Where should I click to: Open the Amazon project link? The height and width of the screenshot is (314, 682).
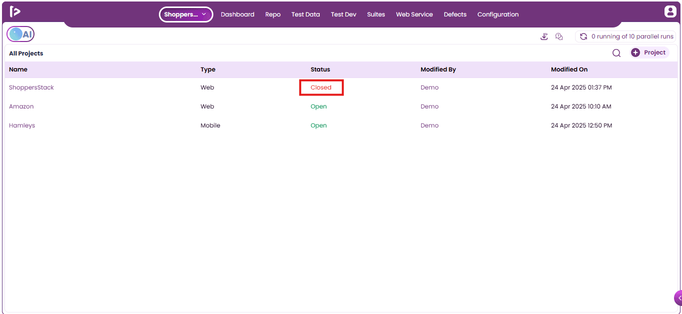click(21, 106)
